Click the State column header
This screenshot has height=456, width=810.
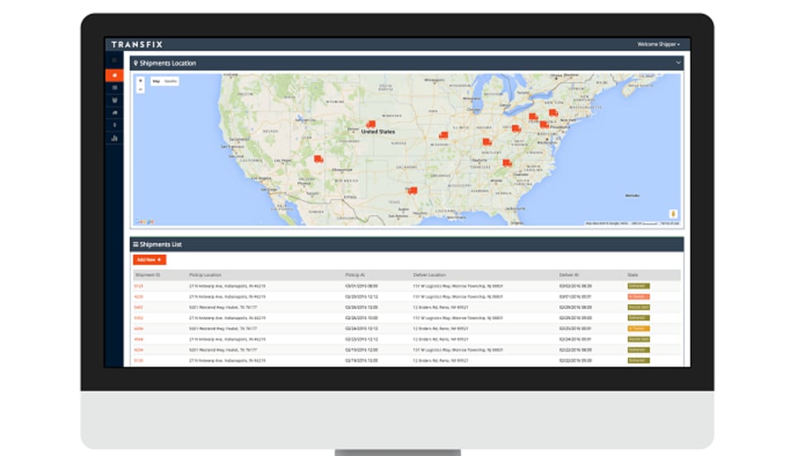point(632,274)
